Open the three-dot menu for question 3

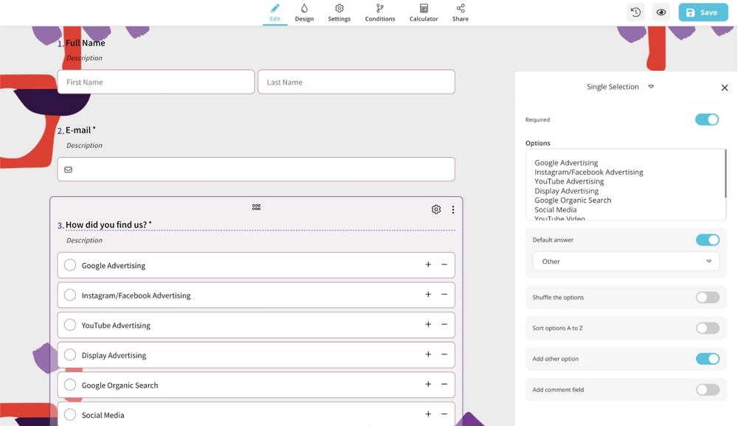(x=453, y=209)
